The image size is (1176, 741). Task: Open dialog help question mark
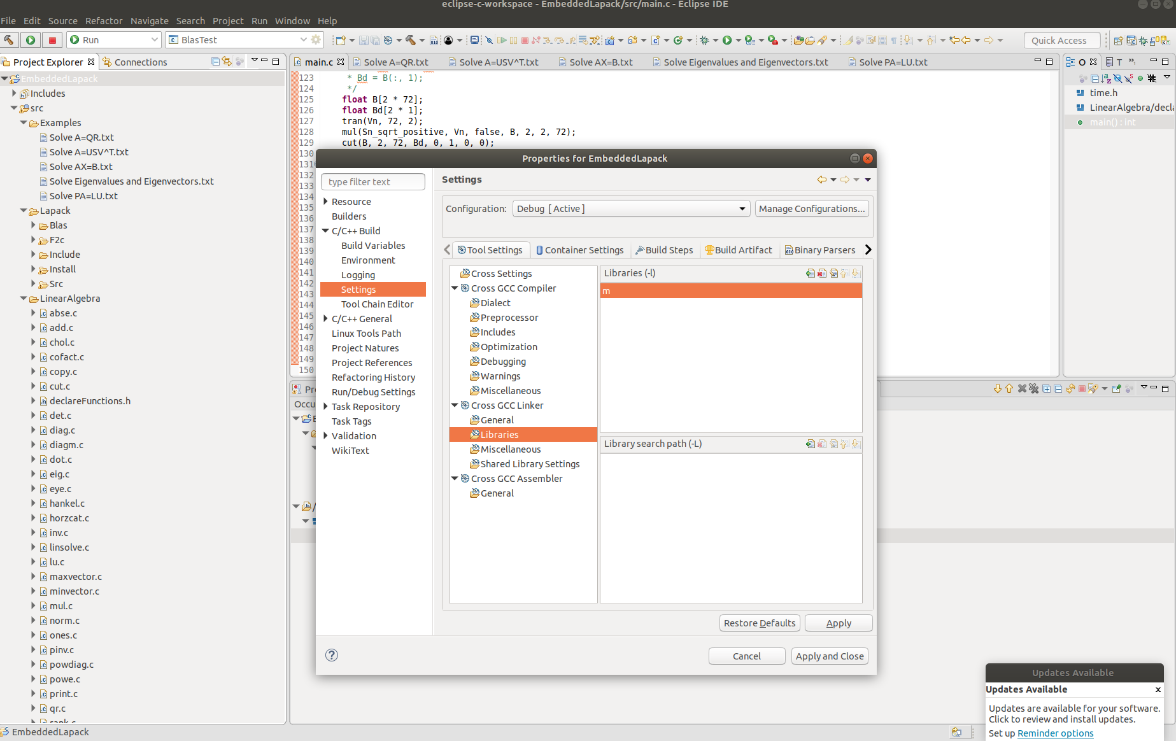pos(332,655)
